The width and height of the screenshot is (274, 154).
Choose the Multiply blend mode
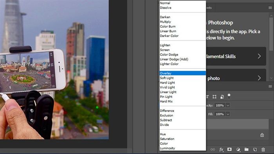coord(165,22)
